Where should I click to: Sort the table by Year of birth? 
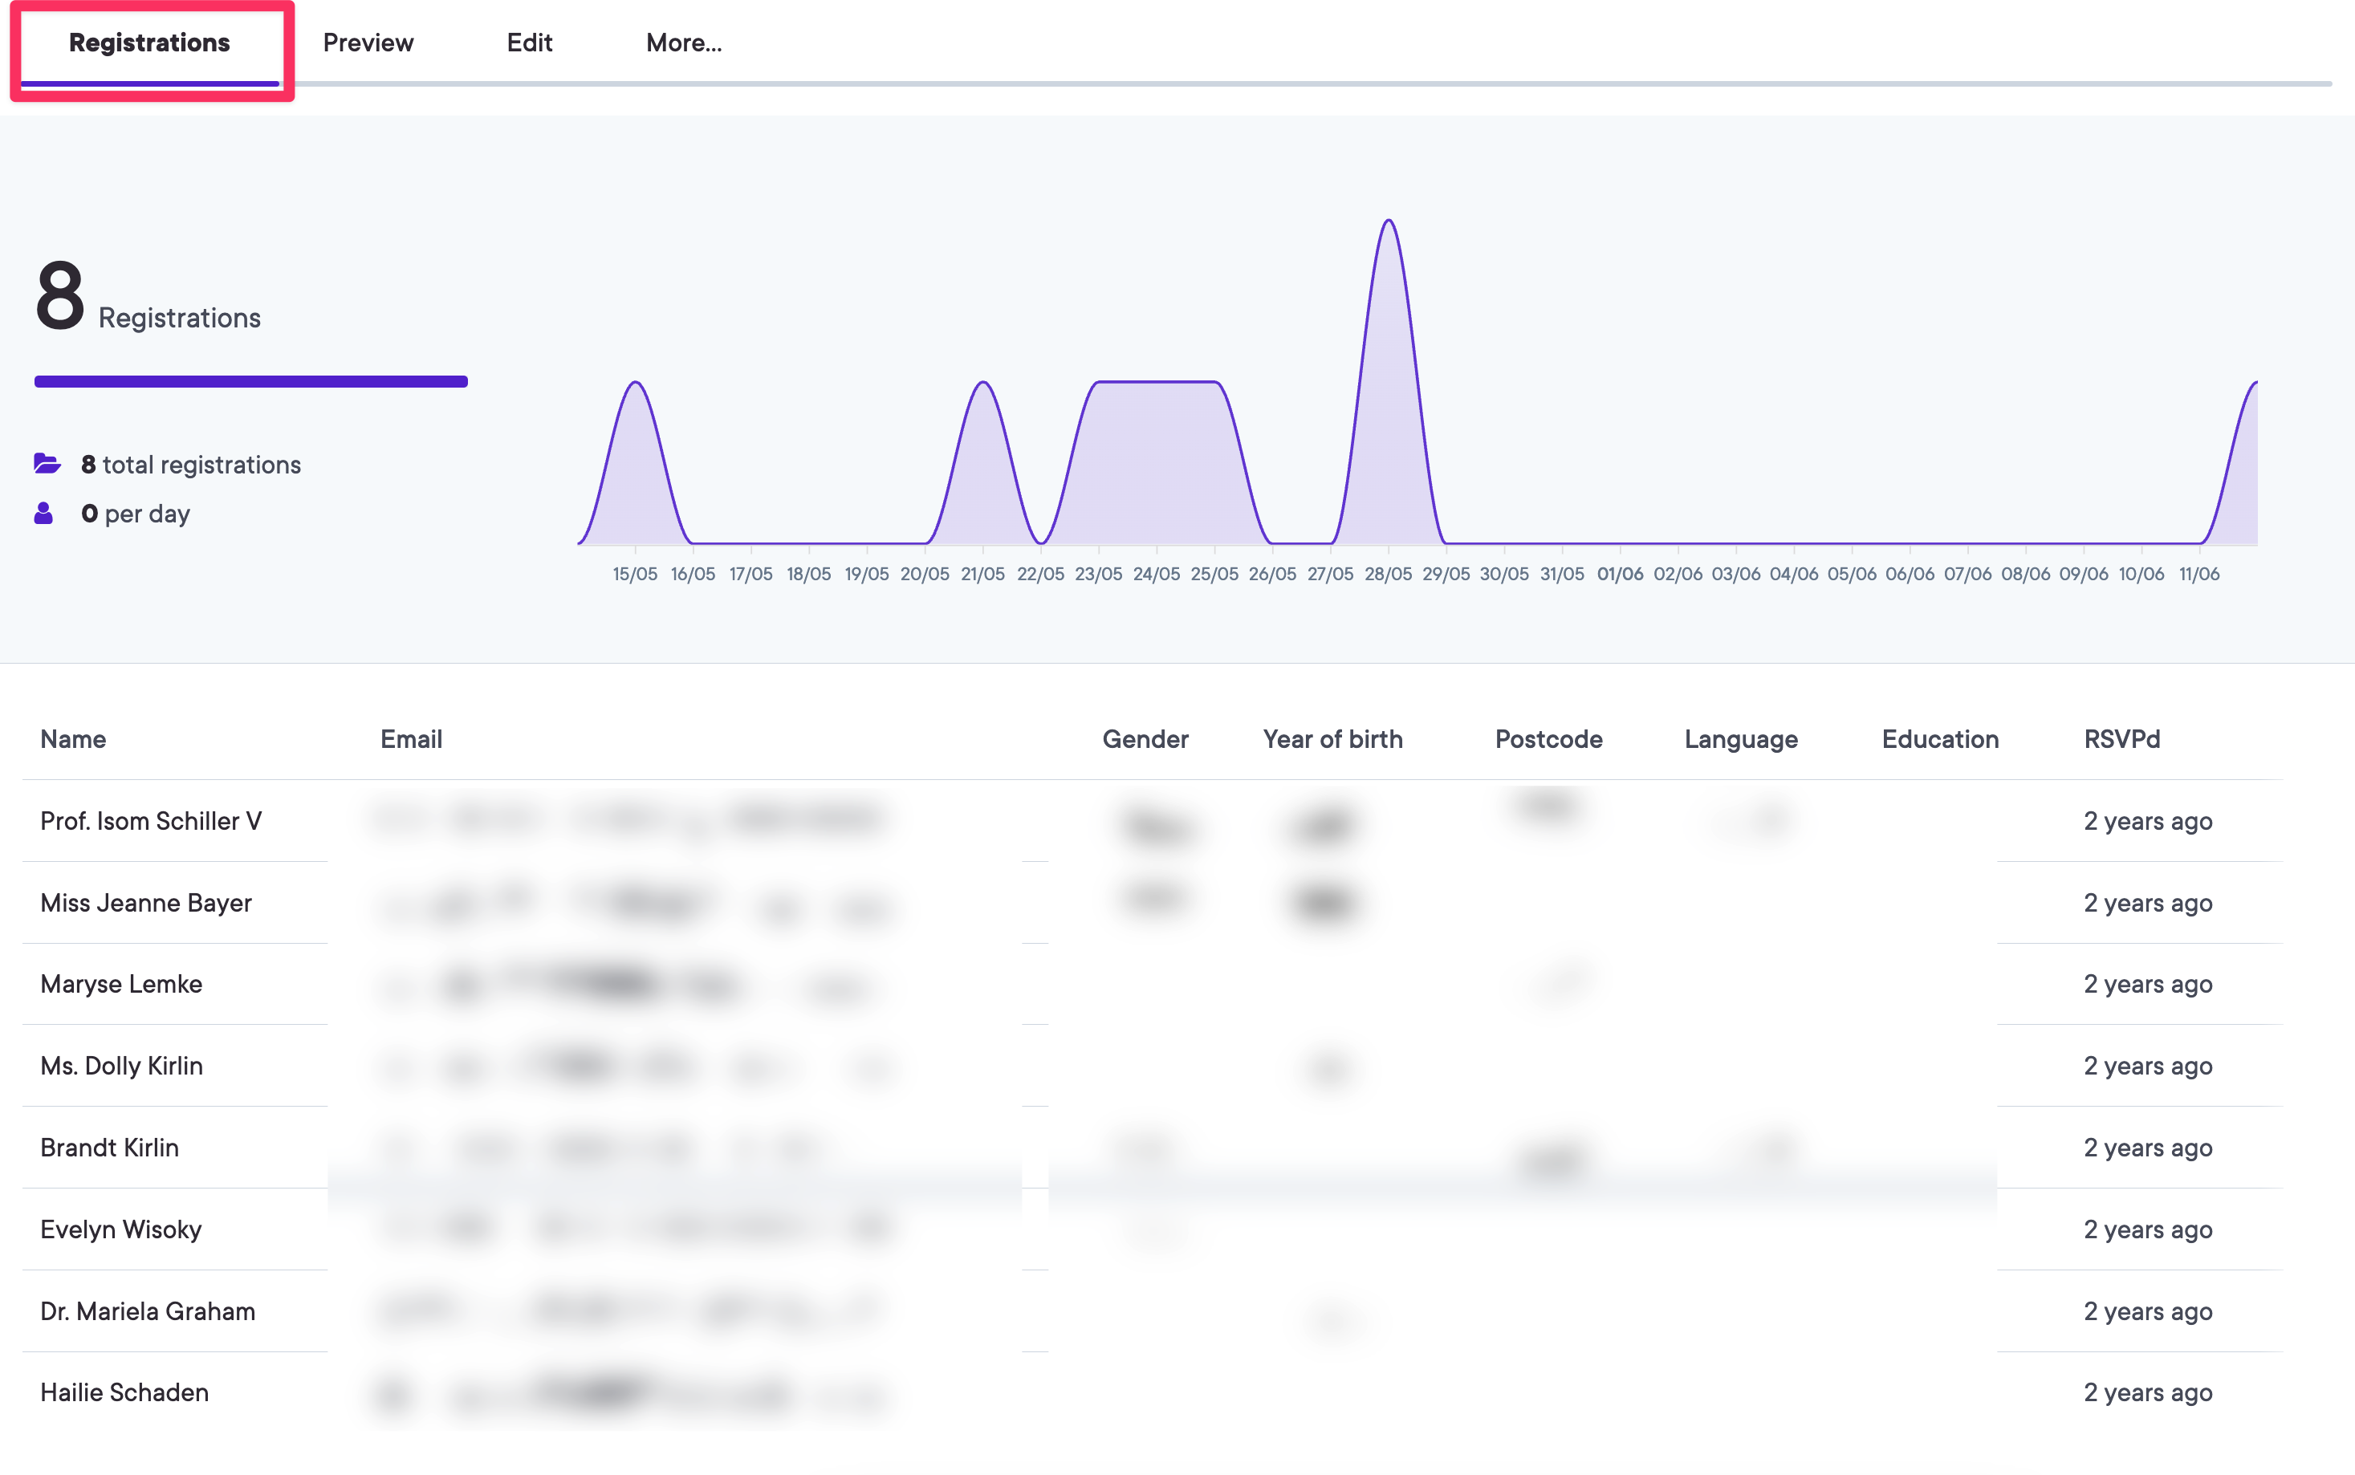point(1332,738)
